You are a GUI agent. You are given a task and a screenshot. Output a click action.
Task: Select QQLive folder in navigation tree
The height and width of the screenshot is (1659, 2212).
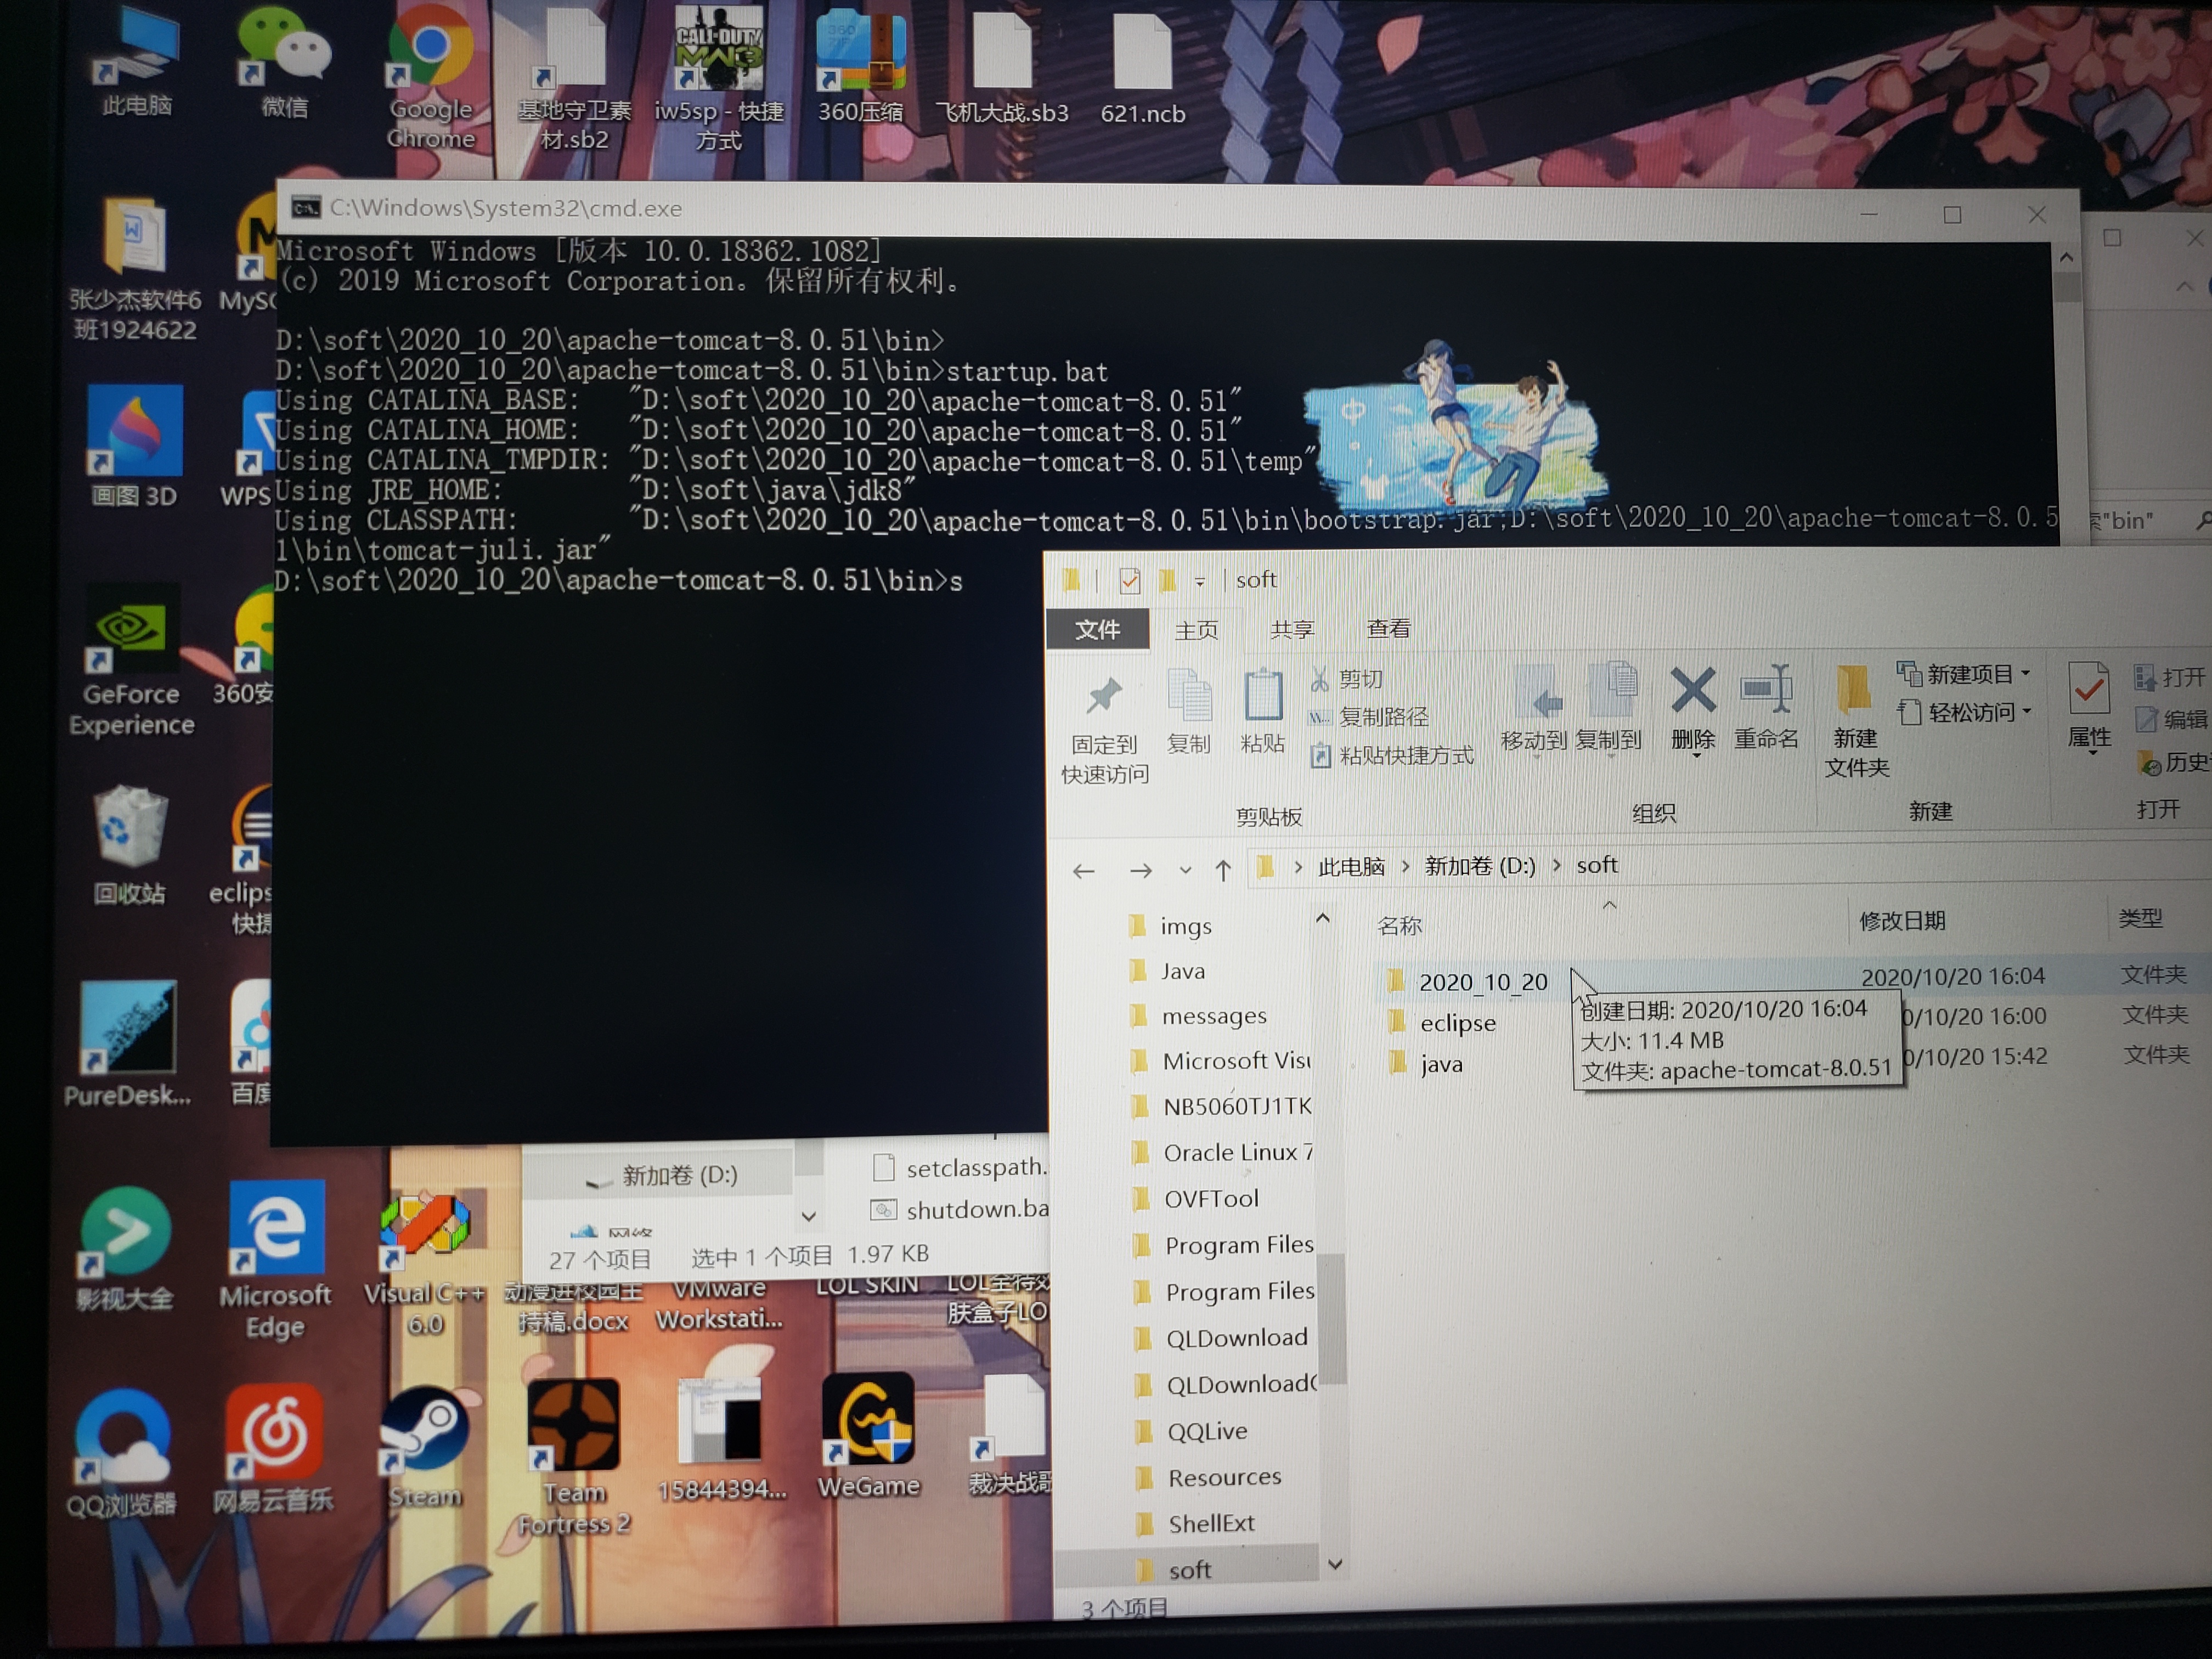(1207, 1431)
